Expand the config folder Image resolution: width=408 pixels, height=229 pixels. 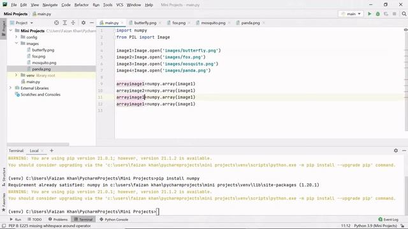[17, 37]
